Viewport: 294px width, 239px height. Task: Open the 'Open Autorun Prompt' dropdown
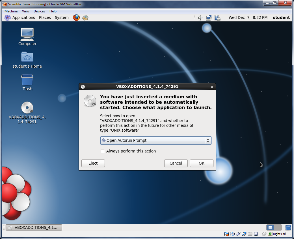click(x=156, y=141)
